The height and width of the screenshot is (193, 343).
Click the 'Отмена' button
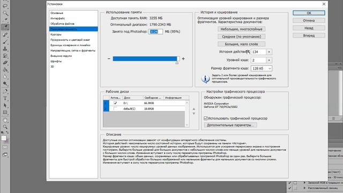(309, 20)
